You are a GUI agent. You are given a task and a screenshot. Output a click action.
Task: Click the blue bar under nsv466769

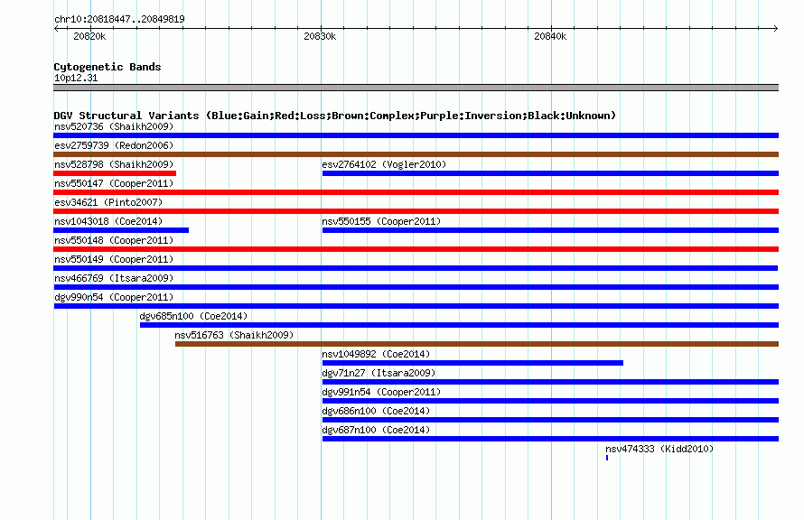tap(416, 287)
